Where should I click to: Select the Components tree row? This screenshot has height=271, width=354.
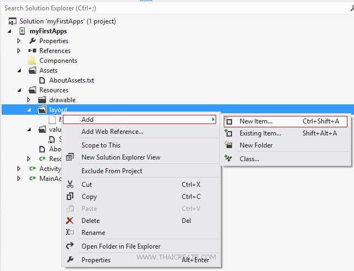pyautogui.click(x=58, y=61)
